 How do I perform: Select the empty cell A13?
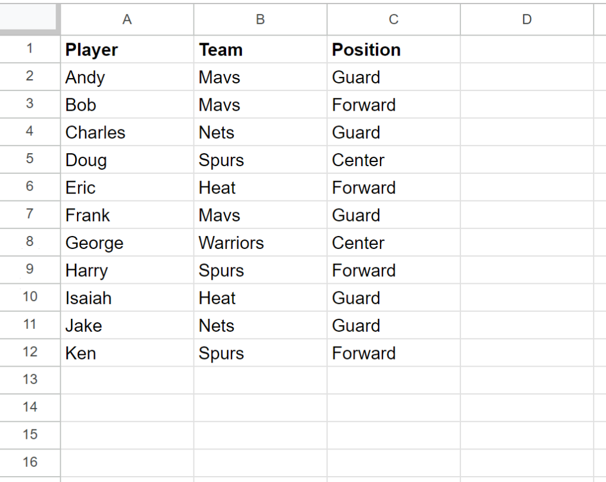(x=127, y=380)
